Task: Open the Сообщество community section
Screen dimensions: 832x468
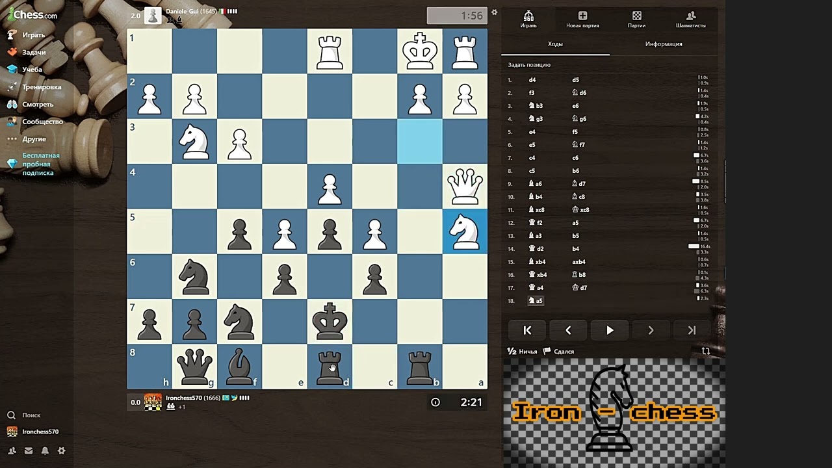Action: click(35, 122)
